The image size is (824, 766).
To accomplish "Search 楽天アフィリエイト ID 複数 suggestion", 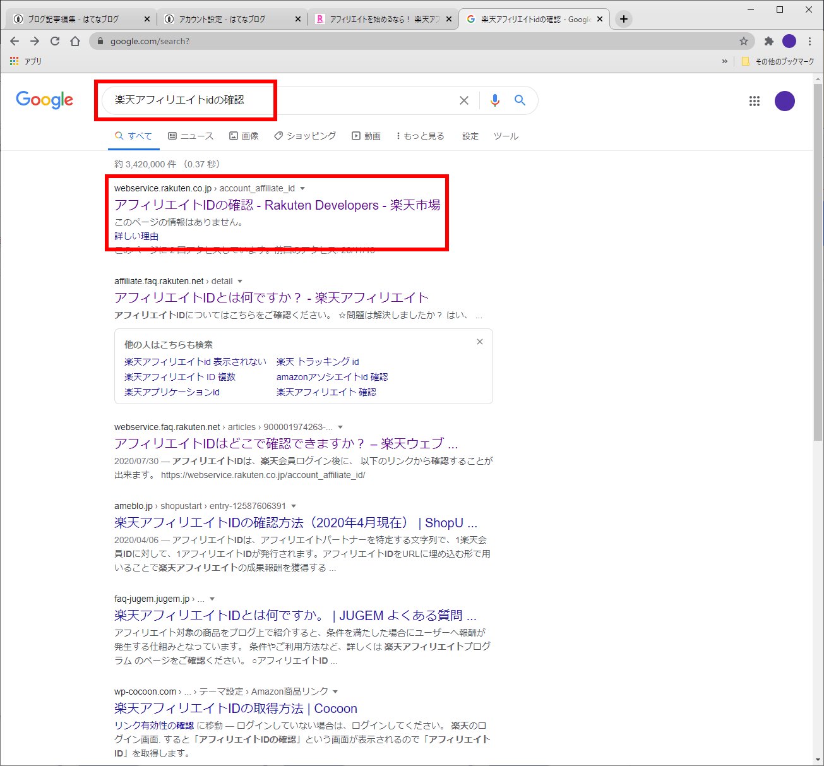I will tap(180, 377).
